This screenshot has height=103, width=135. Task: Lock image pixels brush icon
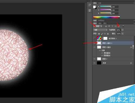pos(102,34)
